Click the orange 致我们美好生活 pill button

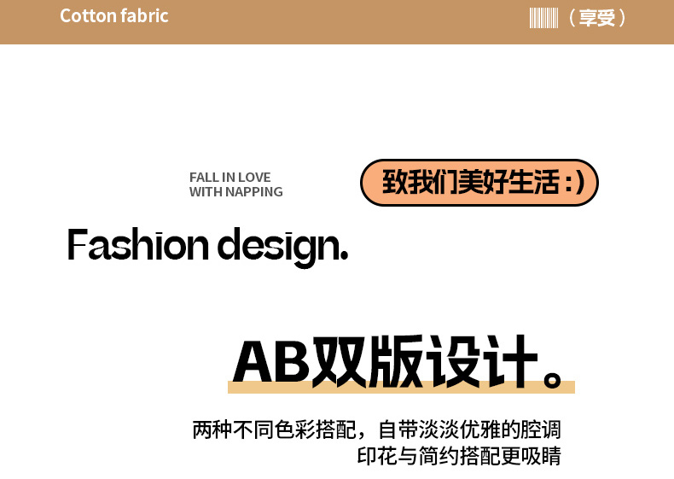(479, 183)
